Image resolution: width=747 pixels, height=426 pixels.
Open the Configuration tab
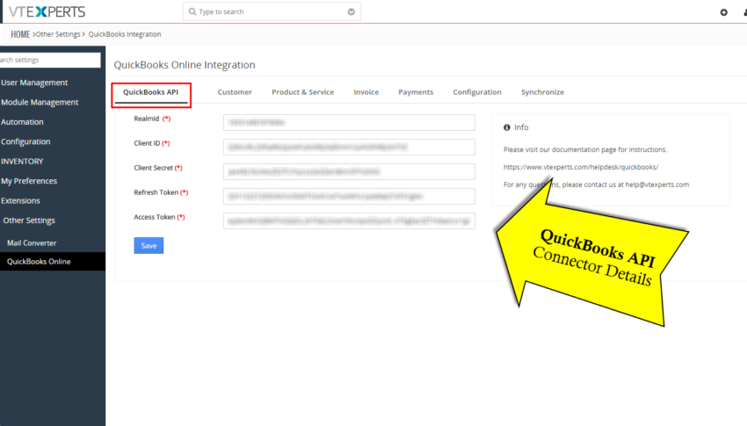477,92
